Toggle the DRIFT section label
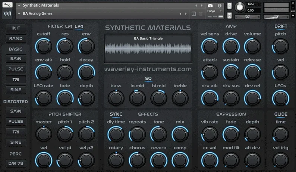This screenshot has height=172, width=296. [x=281, y=26]
